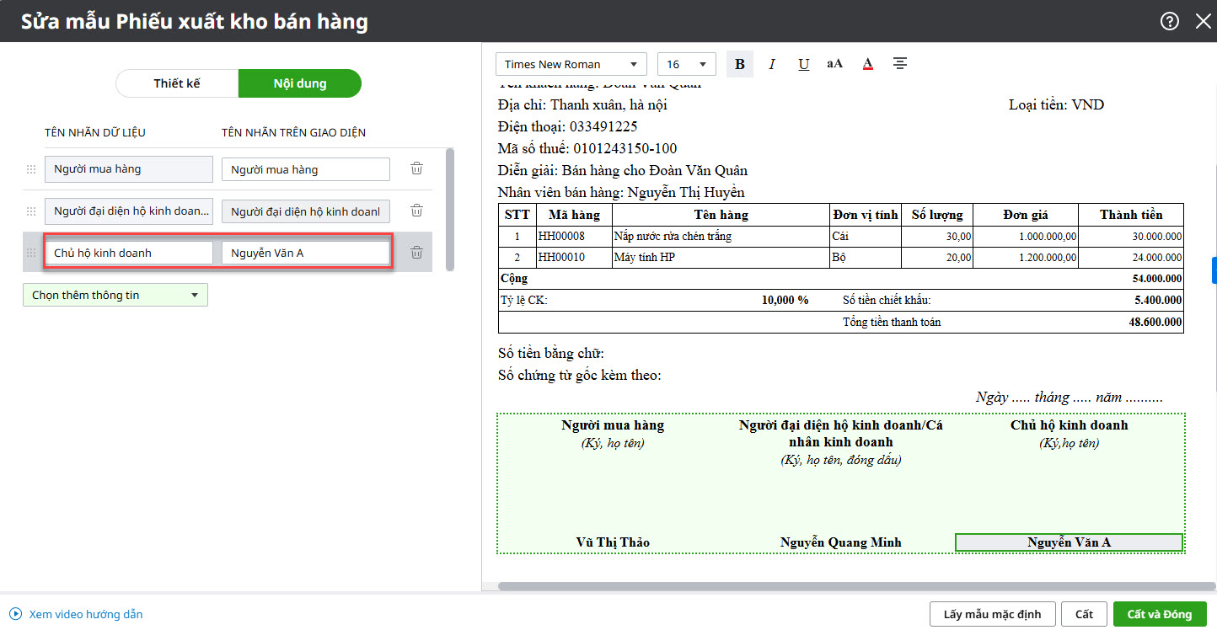Screen dimensions: 1217x630
Task: Open the Times New Roman font dropdown
Action: (x=571, y=64)
